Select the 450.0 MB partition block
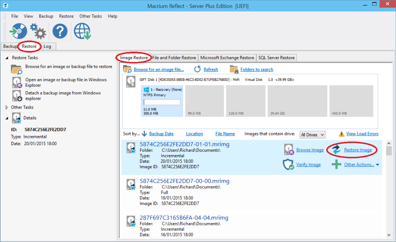 (x=351, y=101)
